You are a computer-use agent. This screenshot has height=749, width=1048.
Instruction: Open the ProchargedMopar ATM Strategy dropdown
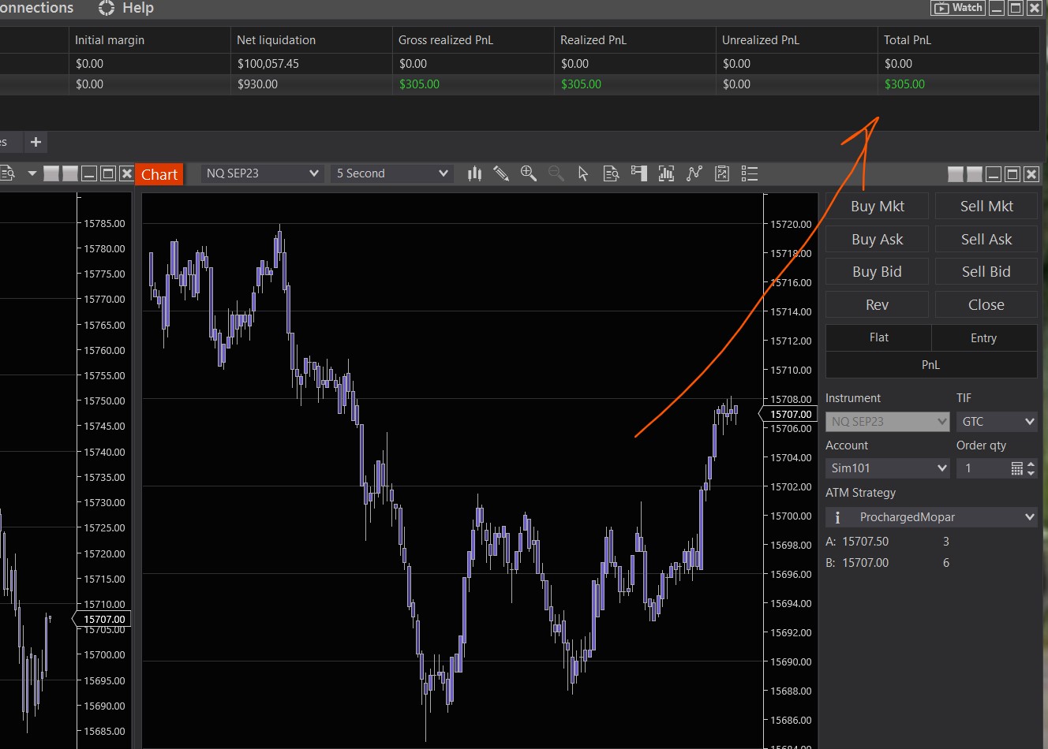point(931,517)
